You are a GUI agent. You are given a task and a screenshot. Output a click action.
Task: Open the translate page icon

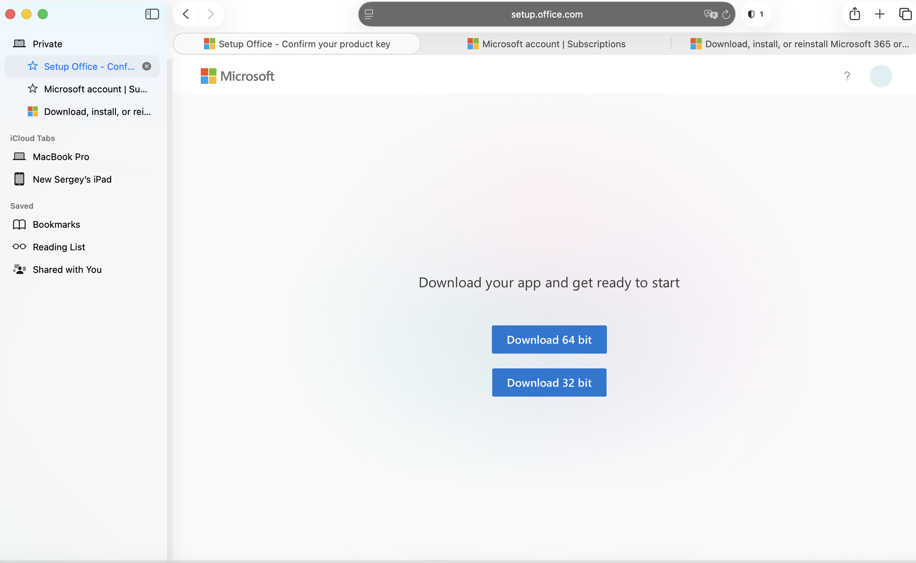pyautogui.click(x=710, y=14)
